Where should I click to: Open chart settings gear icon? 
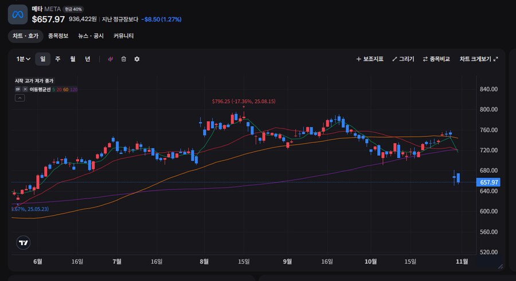pos(136,59)
